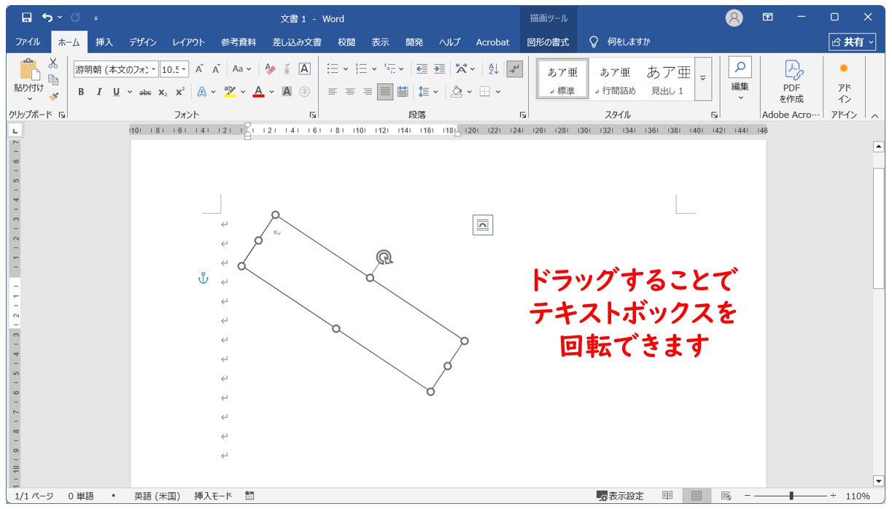This screenshot has height=509, width=892.
Task: Switch to Read Mode view in the status bar
Action: [667, 496]
